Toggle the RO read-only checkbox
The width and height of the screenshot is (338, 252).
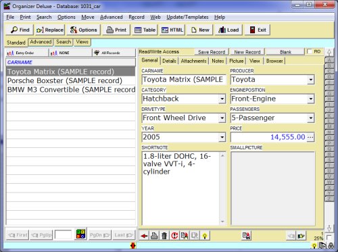310,51
